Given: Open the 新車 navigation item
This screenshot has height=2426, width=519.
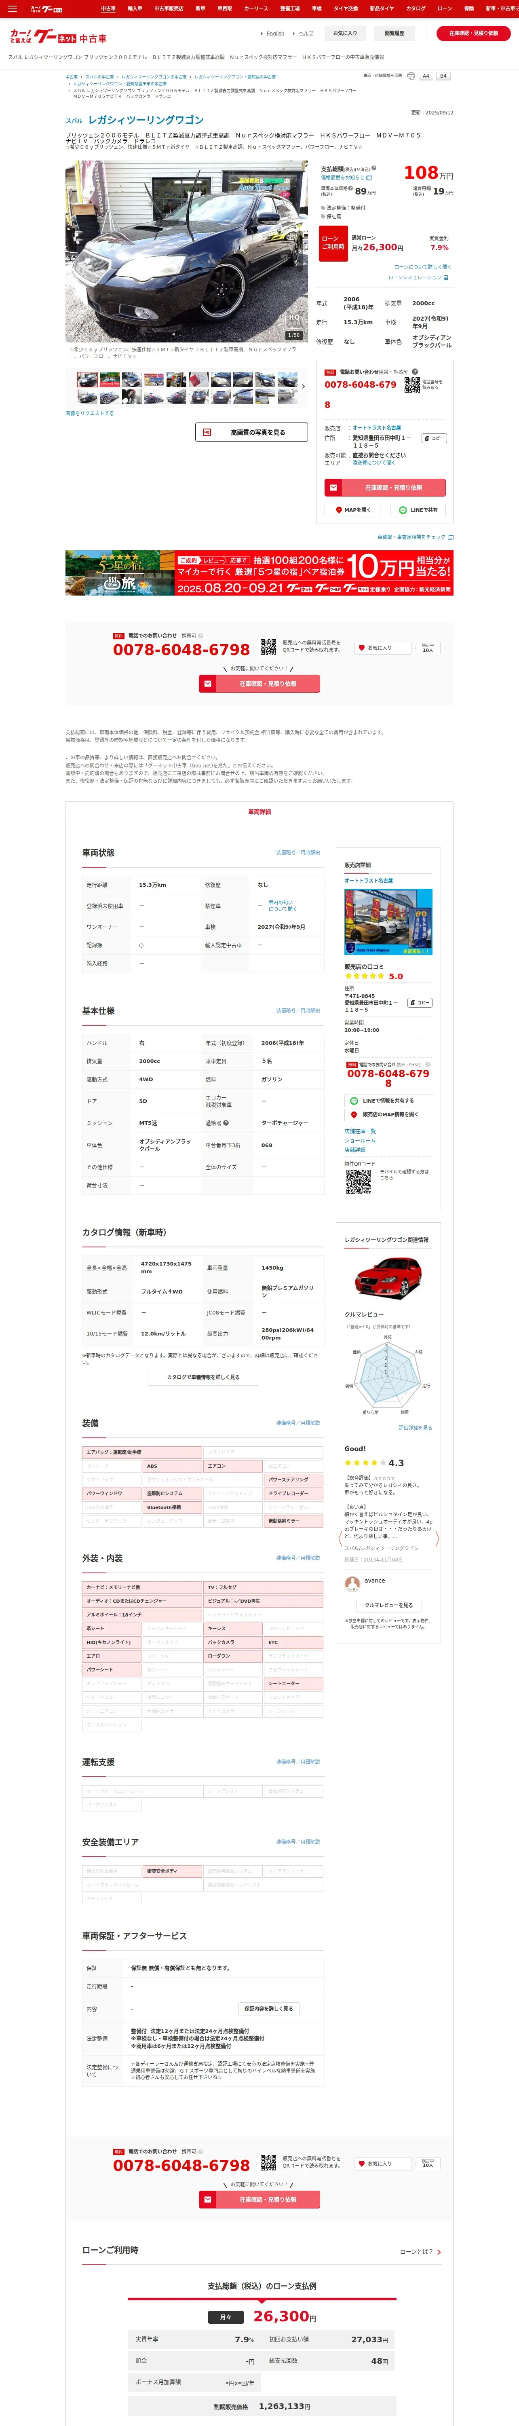Looking at the screenshot, I should (x=200, y=8).
